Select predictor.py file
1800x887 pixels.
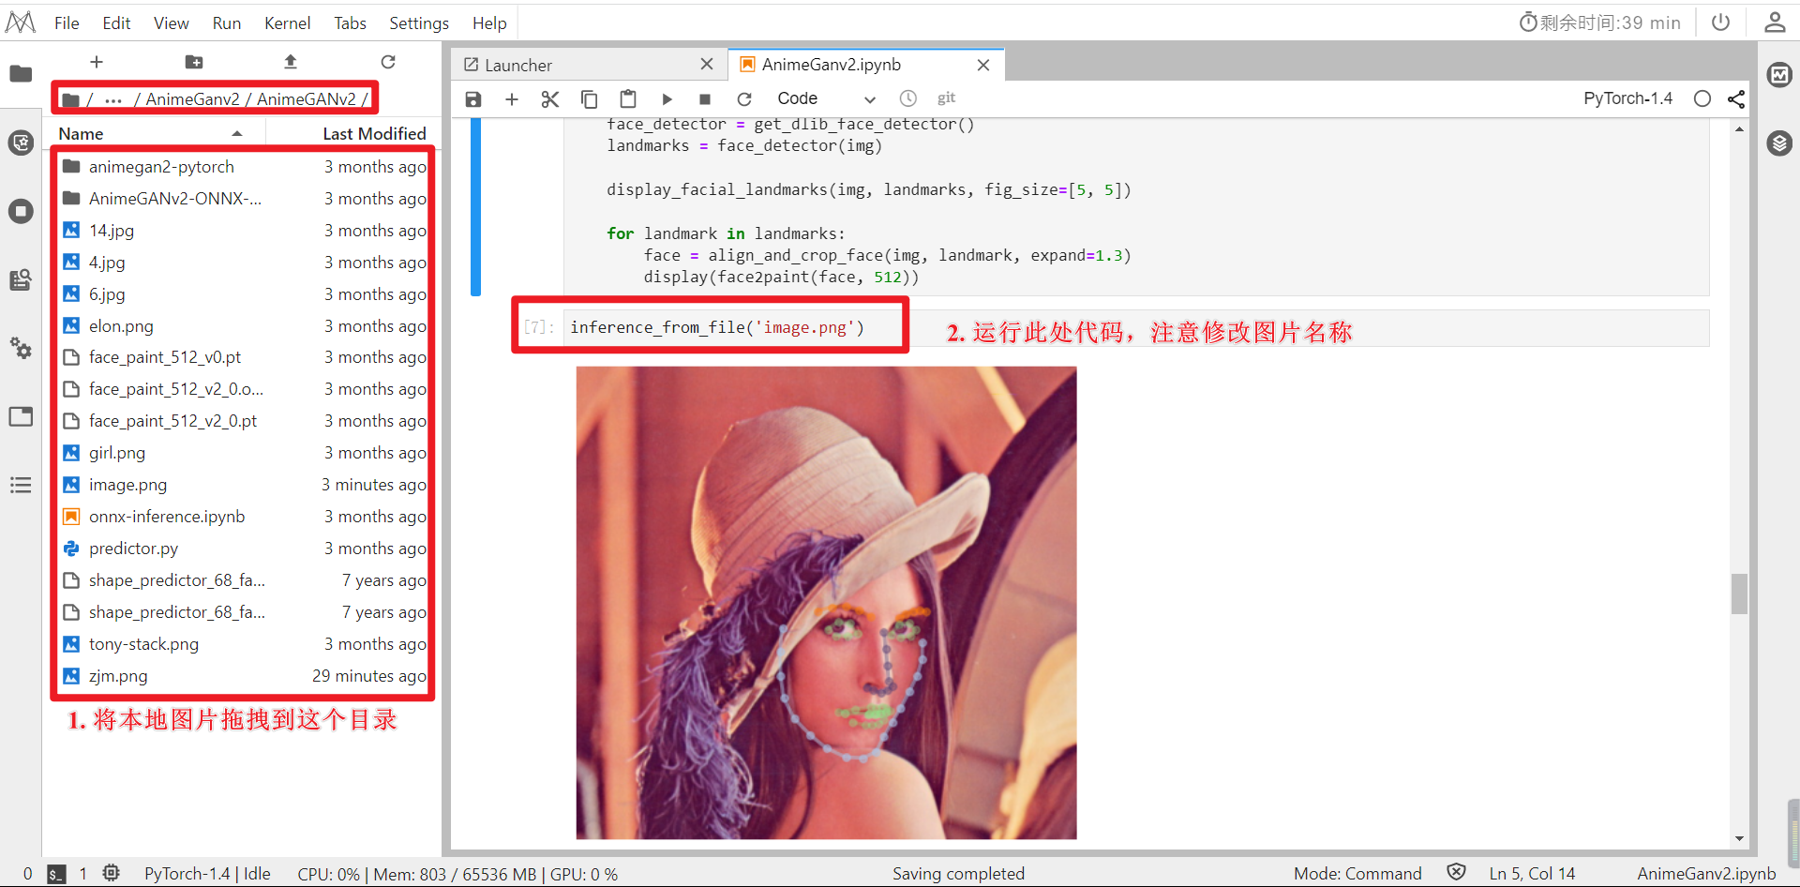[x=244, y=549]
